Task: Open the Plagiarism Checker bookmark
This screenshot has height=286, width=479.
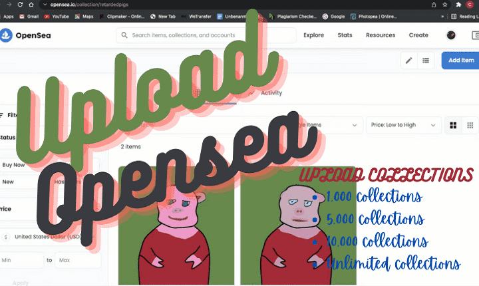Action: [x=293, y=17]
